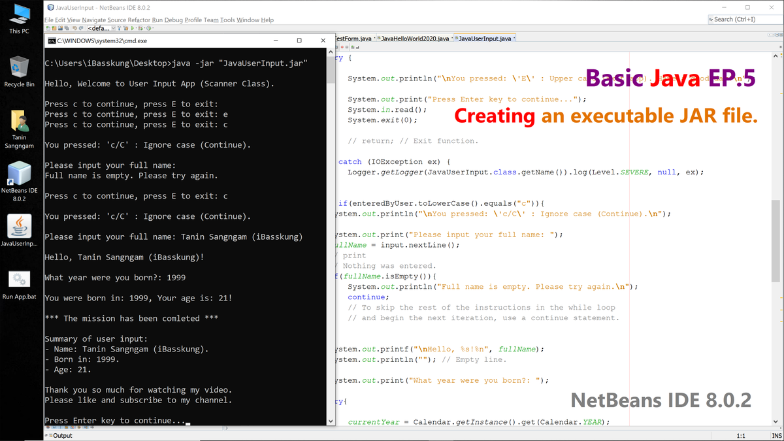784x441 pixels.
Task: Open the Run menu
Action: [x=157, y=20]
